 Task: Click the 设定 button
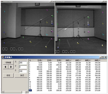pyautogui.click(x=8, y=75)
